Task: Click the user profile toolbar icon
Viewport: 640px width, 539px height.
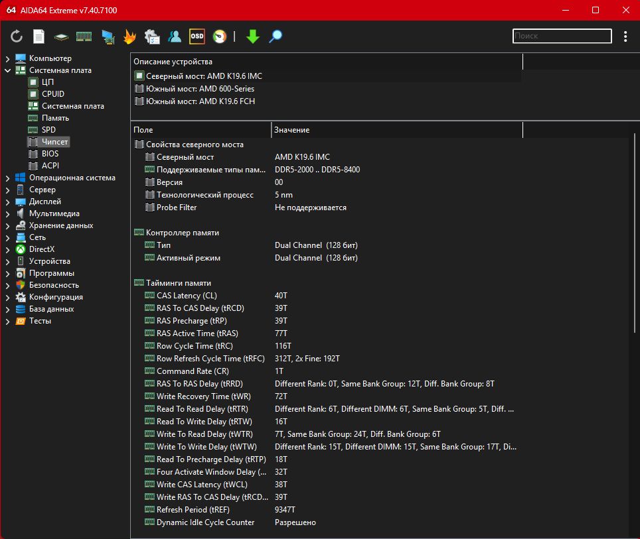Action: [x=175, y=36]
